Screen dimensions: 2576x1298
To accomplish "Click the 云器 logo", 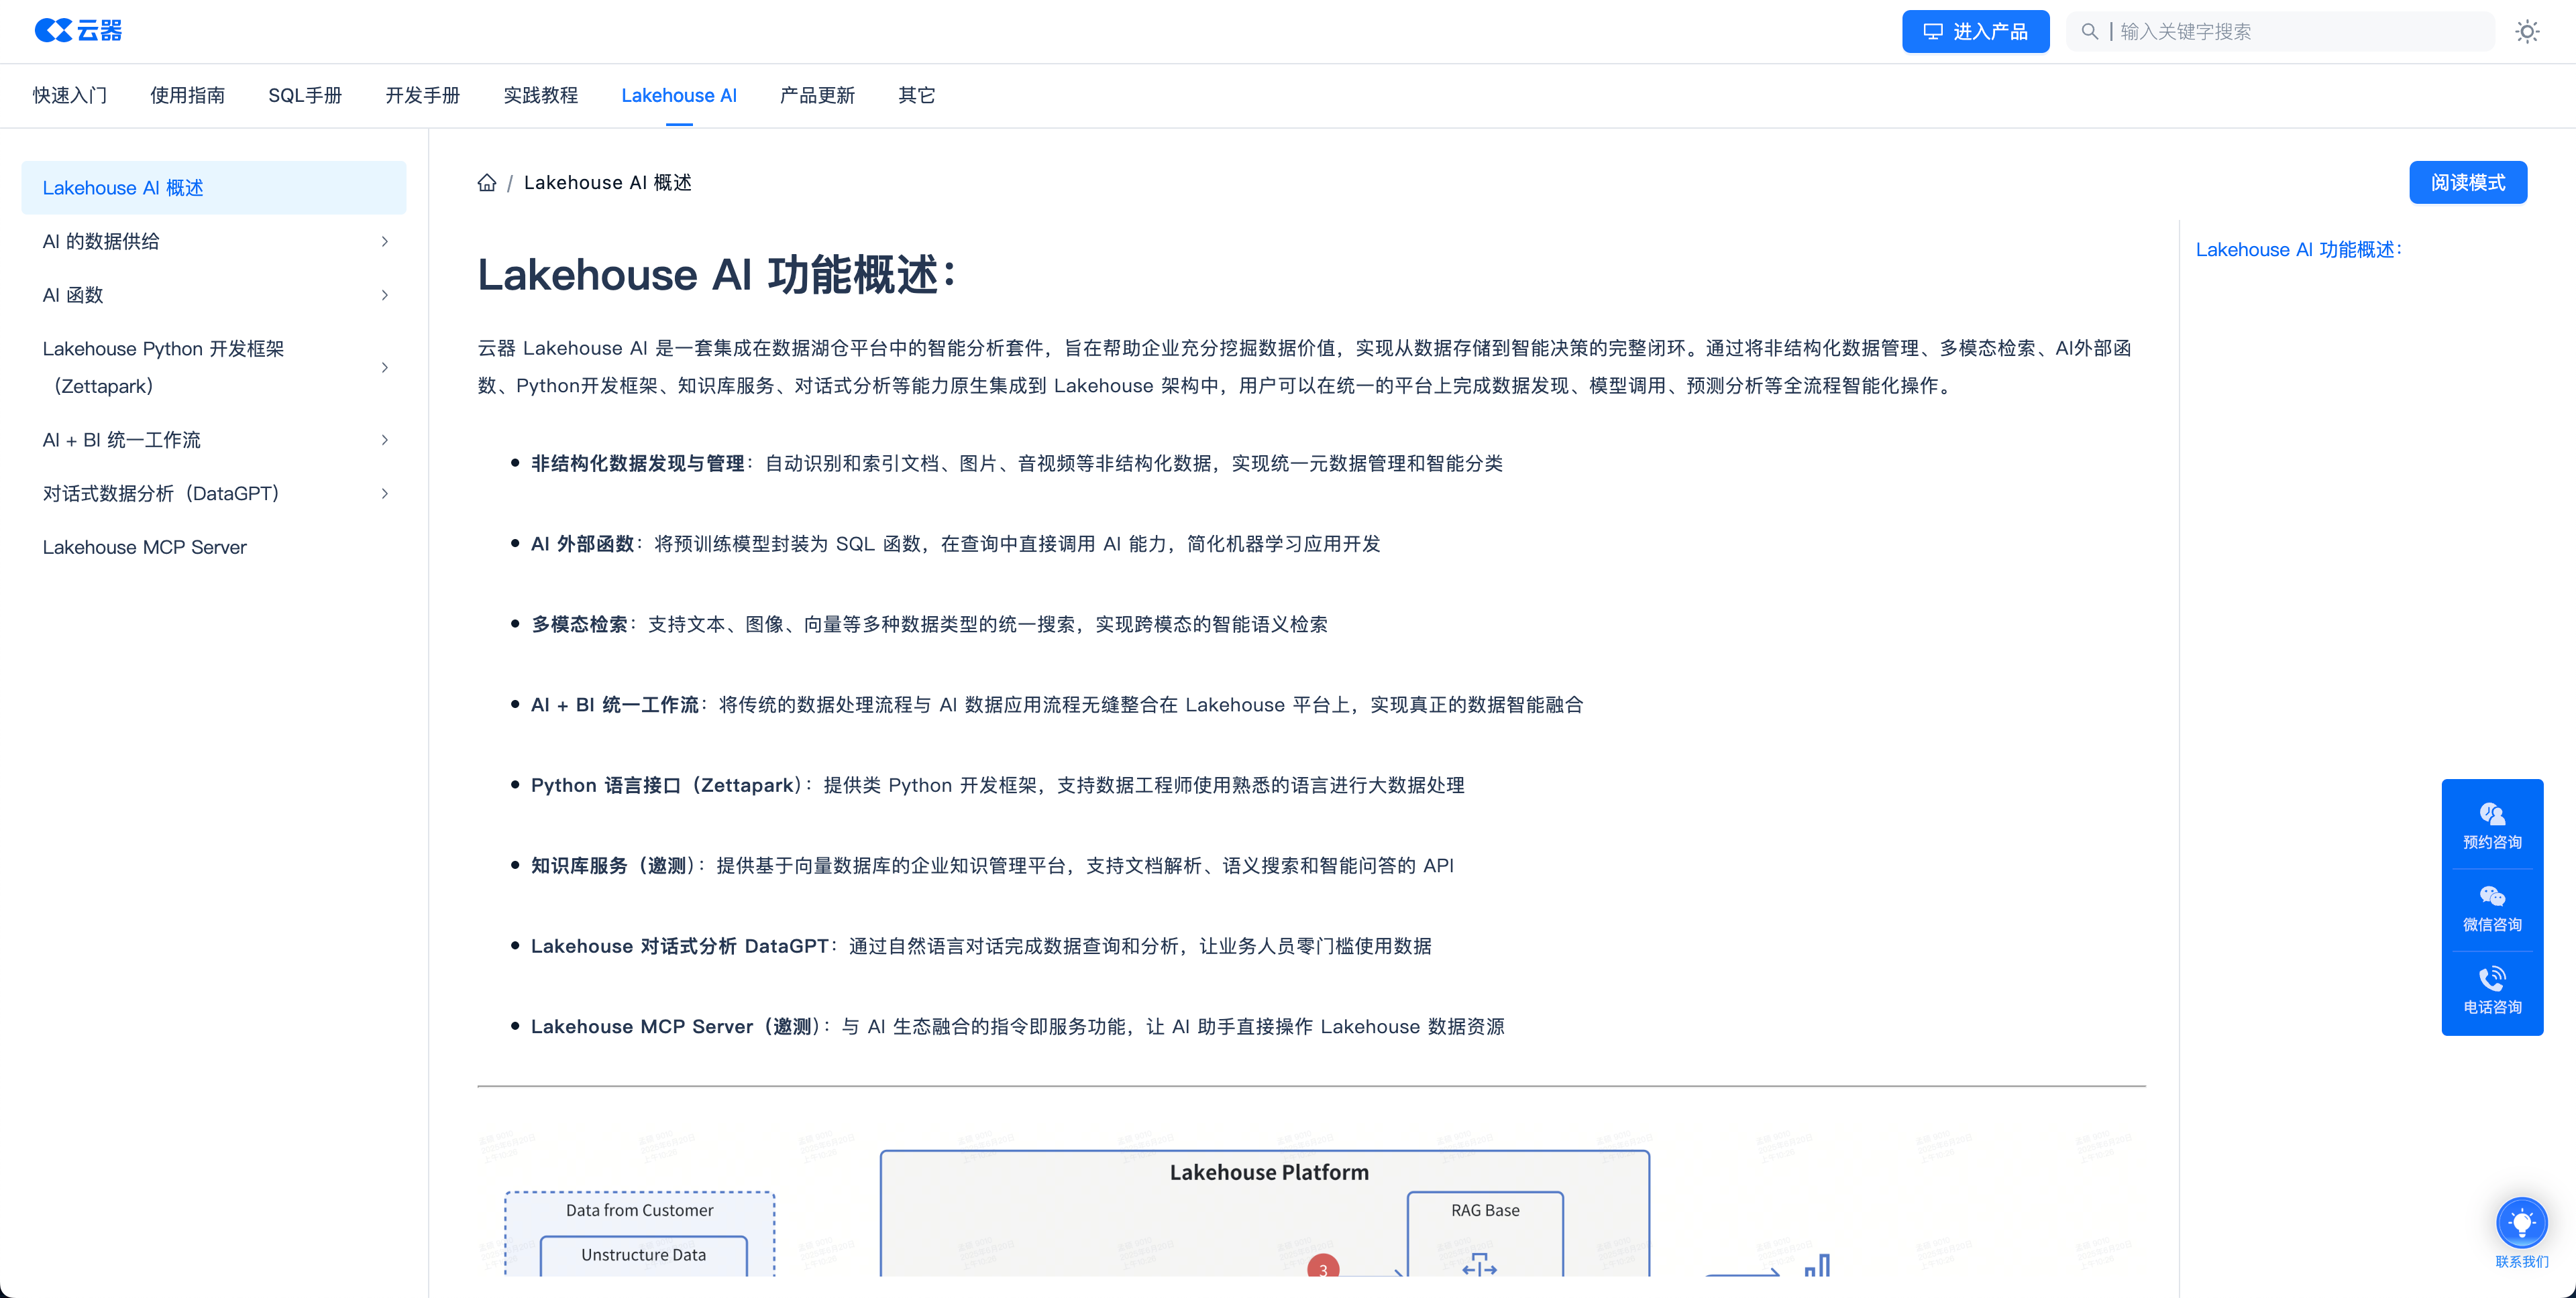I will [80, 30].
